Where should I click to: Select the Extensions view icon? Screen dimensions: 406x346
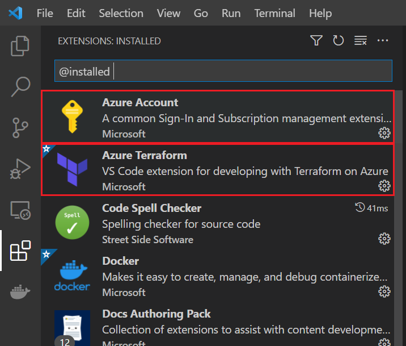point(20,251)
